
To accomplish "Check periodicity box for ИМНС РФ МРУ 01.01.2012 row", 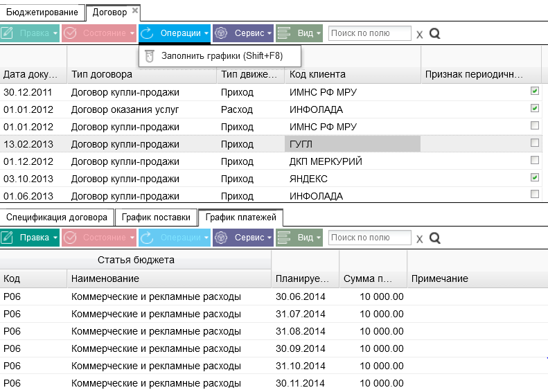I will tap(534, 125).
